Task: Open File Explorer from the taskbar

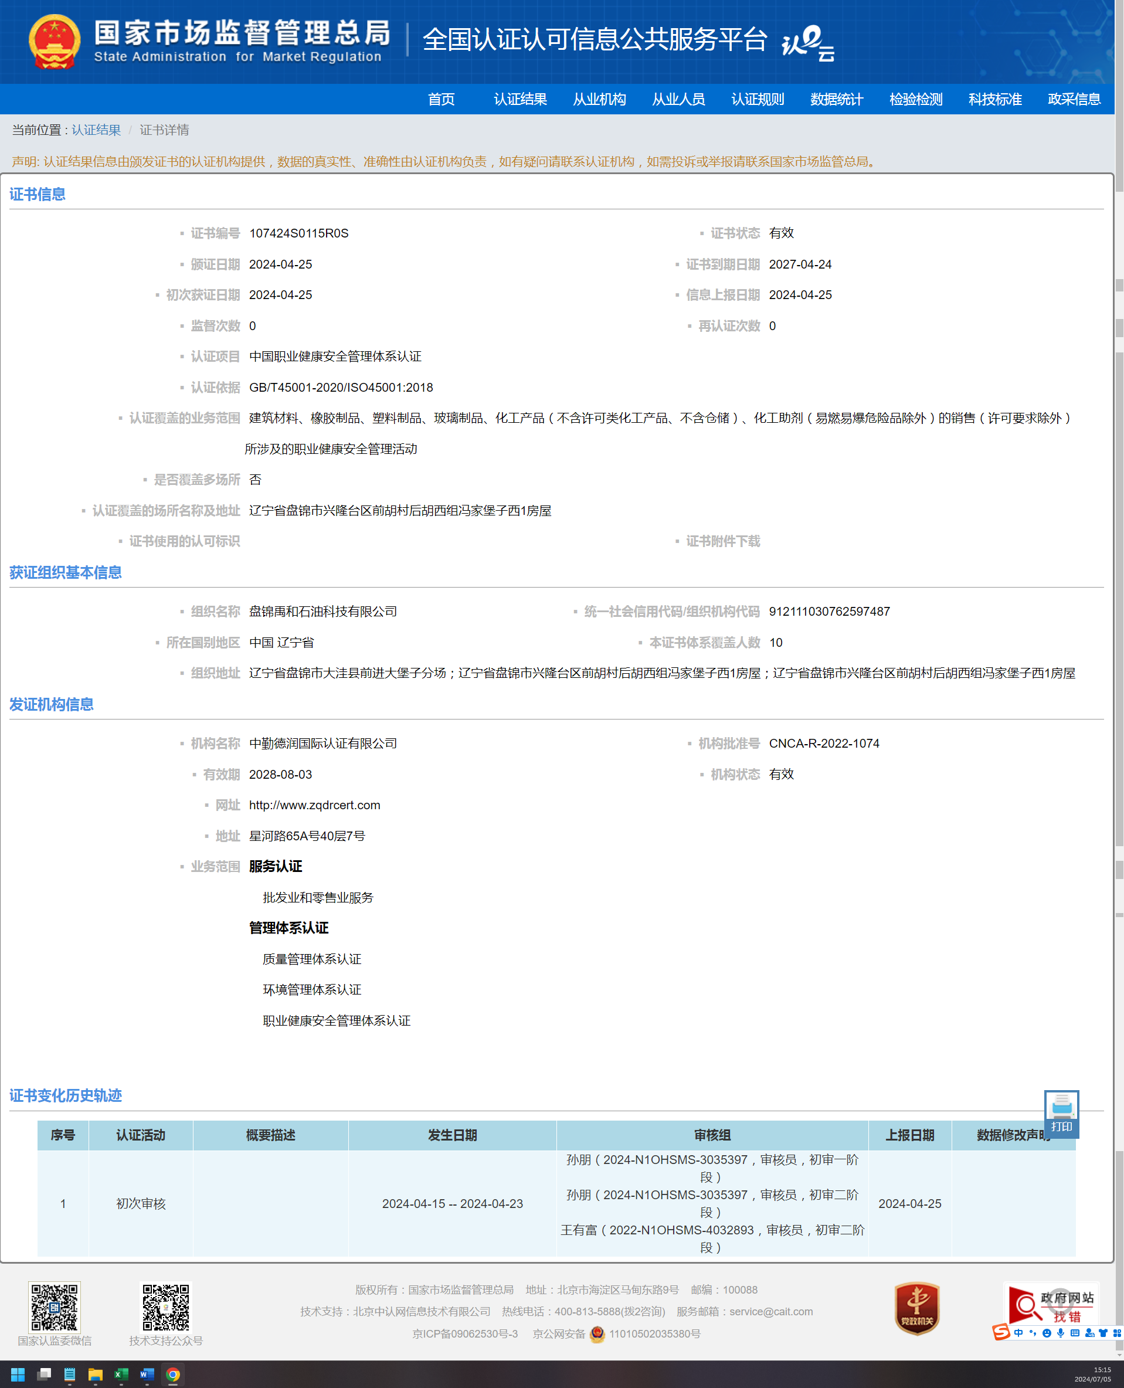Action: coord(95,1374)
